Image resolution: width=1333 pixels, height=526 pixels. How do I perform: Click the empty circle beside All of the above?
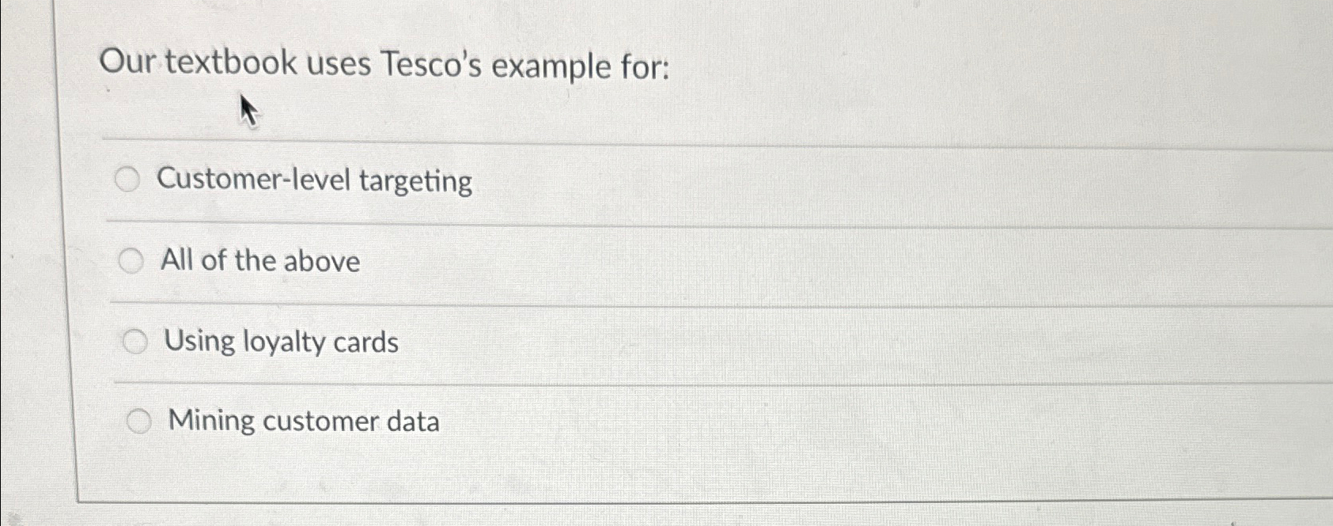tap(133, 260)
